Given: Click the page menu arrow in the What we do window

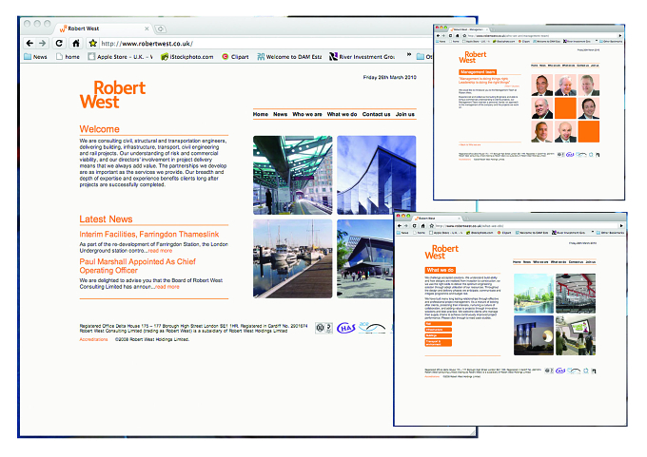Looking at the screenshot, I should (x=621, y=226).
